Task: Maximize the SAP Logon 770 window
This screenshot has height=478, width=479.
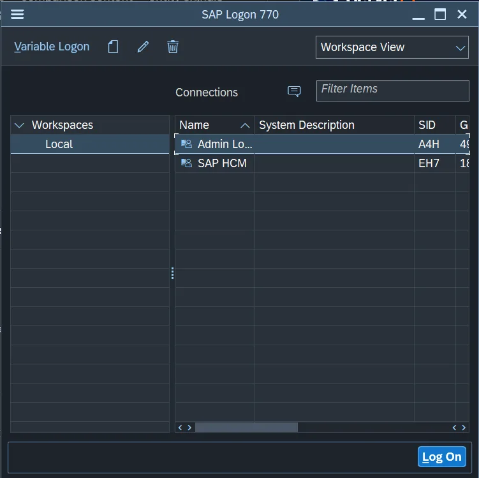Action: point(440,15)
